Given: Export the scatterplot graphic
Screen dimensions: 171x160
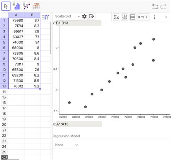Looking at the screenshot, I should pos(92,16).
